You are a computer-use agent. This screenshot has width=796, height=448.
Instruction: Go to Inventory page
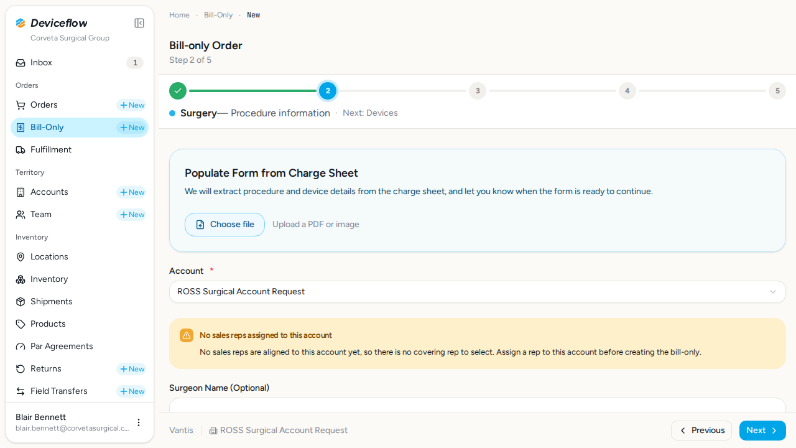click(x=80, y=279)
